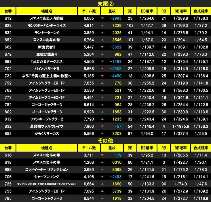Screen dimensions: 211x202
Task: Select the 末尾② section title
Action: (105, 4)
